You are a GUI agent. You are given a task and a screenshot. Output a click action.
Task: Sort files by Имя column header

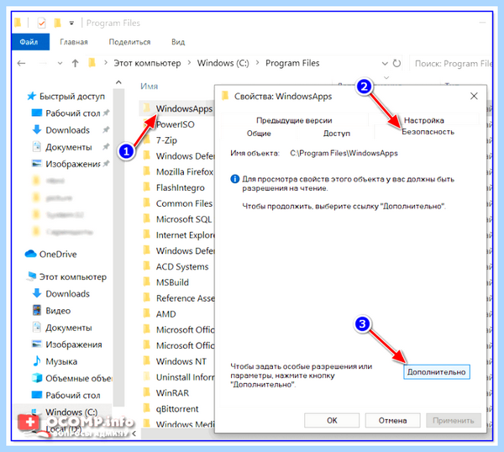pos(150,87)
